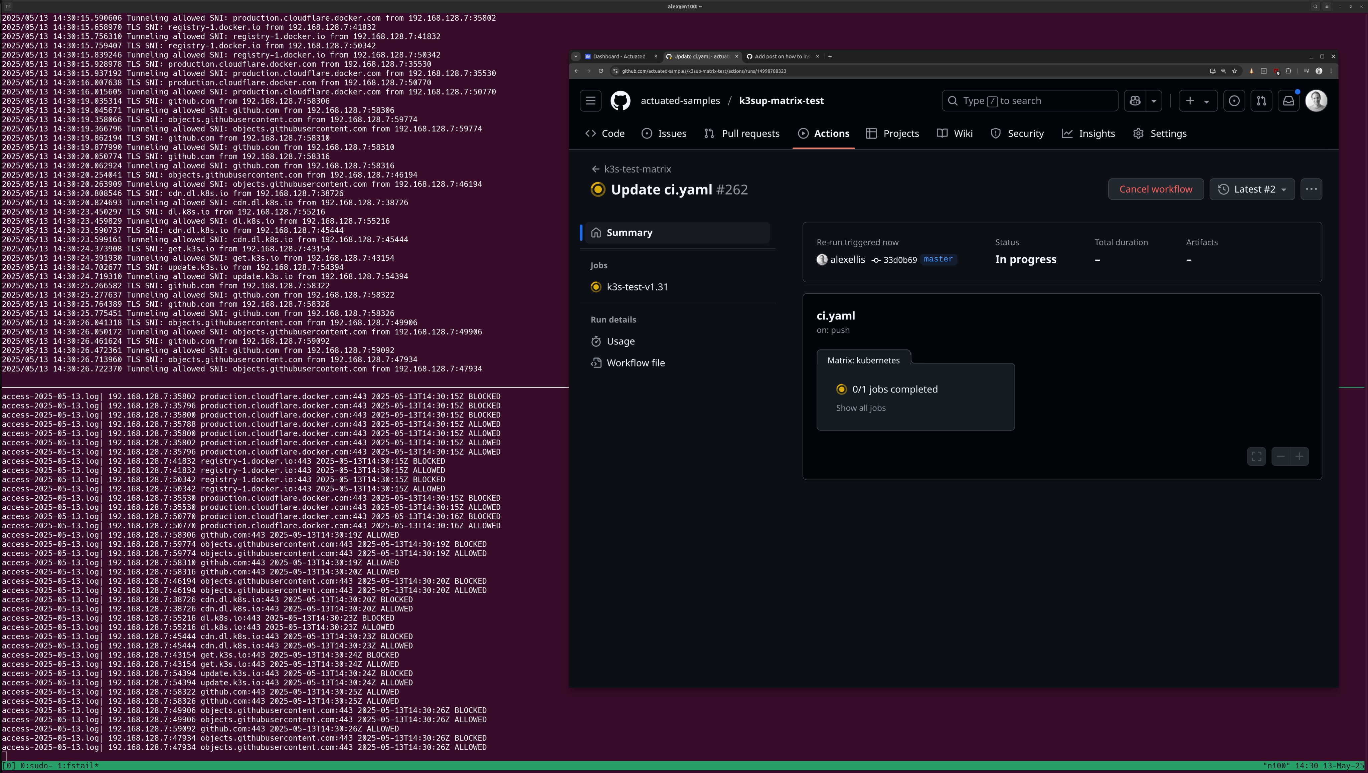Open the browser media control icon
This screenshot has height=773, width=1368.
point(1306,71)
